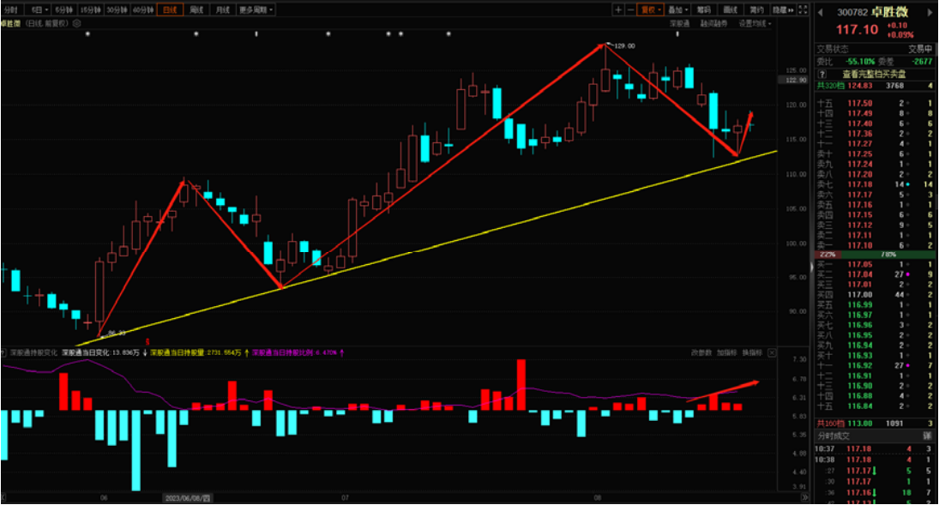Go to previous stock with left arrow

pos(821,13)
